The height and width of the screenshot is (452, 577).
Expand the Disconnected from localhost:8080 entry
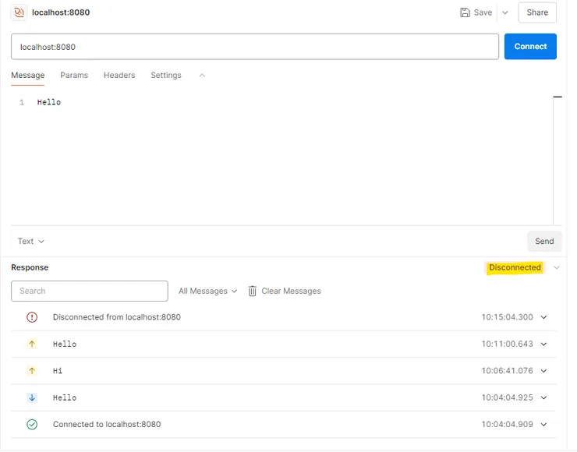(x=544, y=317)
